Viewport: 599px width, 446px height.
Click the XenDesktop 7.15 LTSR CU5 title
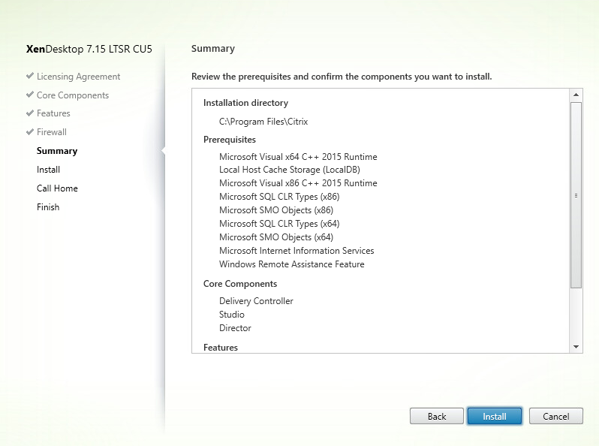(x=89, y=49)
